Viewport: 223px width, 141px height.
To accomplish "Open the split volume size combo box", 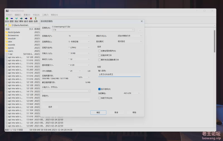I will [66, 91].
